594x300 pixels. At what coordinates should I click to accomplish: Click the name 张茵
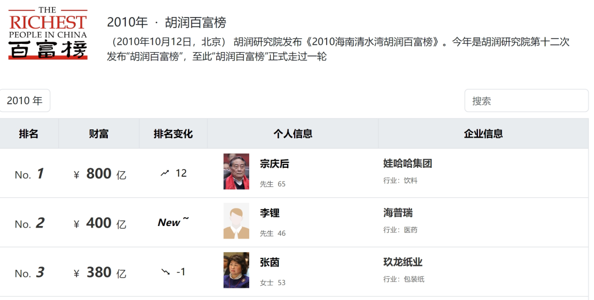(269, 262)
